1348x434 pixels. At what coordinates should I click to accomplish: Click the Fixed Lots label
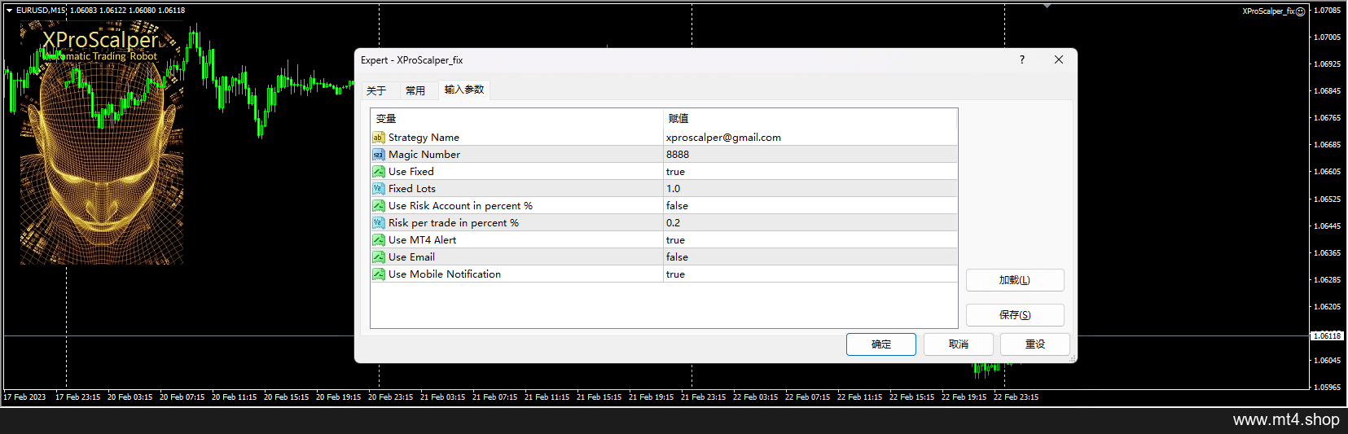click(412, 189)
